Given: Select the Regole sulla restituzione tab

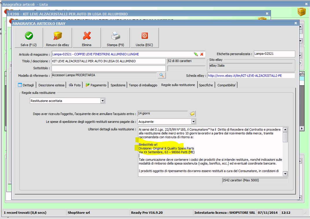Looking at the screenshot, I should [x=178, y=85].
